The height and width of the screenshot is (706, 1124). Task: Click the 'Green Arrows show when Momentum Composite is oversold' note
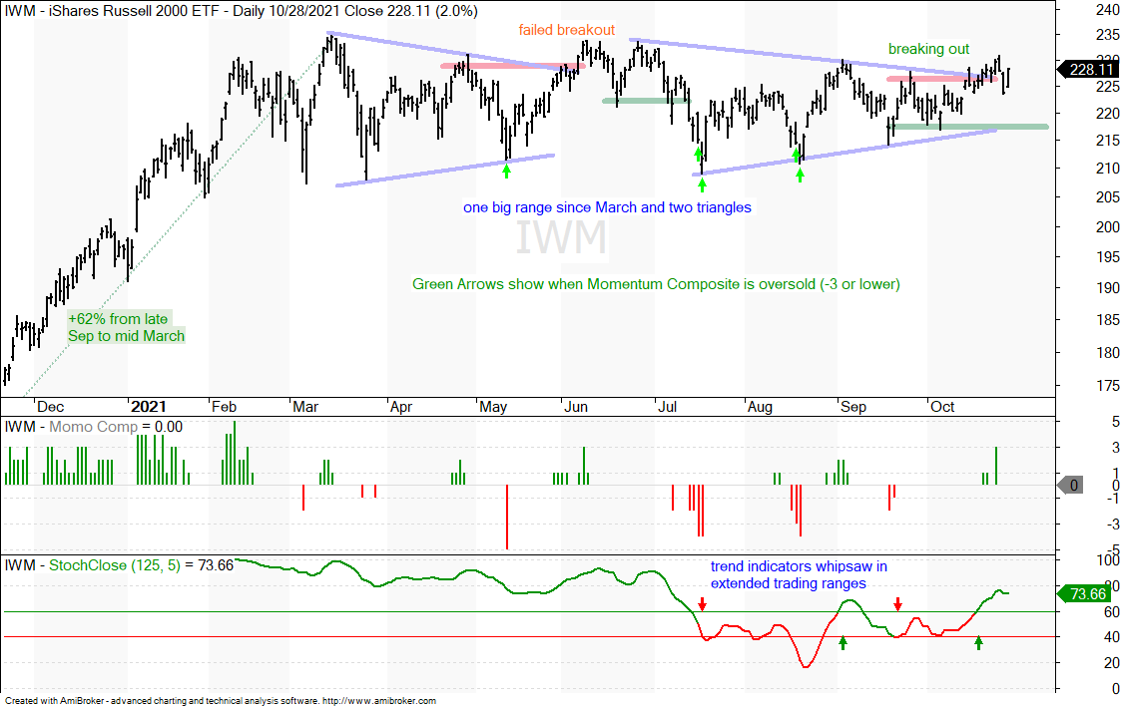point(656,284)
